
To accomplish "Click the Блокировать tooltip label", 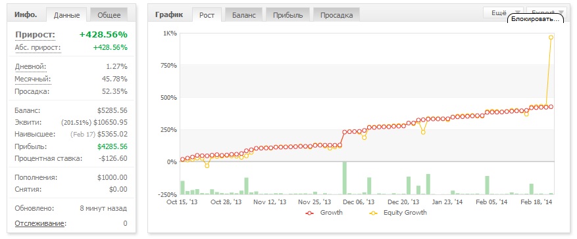I will 536,19.
